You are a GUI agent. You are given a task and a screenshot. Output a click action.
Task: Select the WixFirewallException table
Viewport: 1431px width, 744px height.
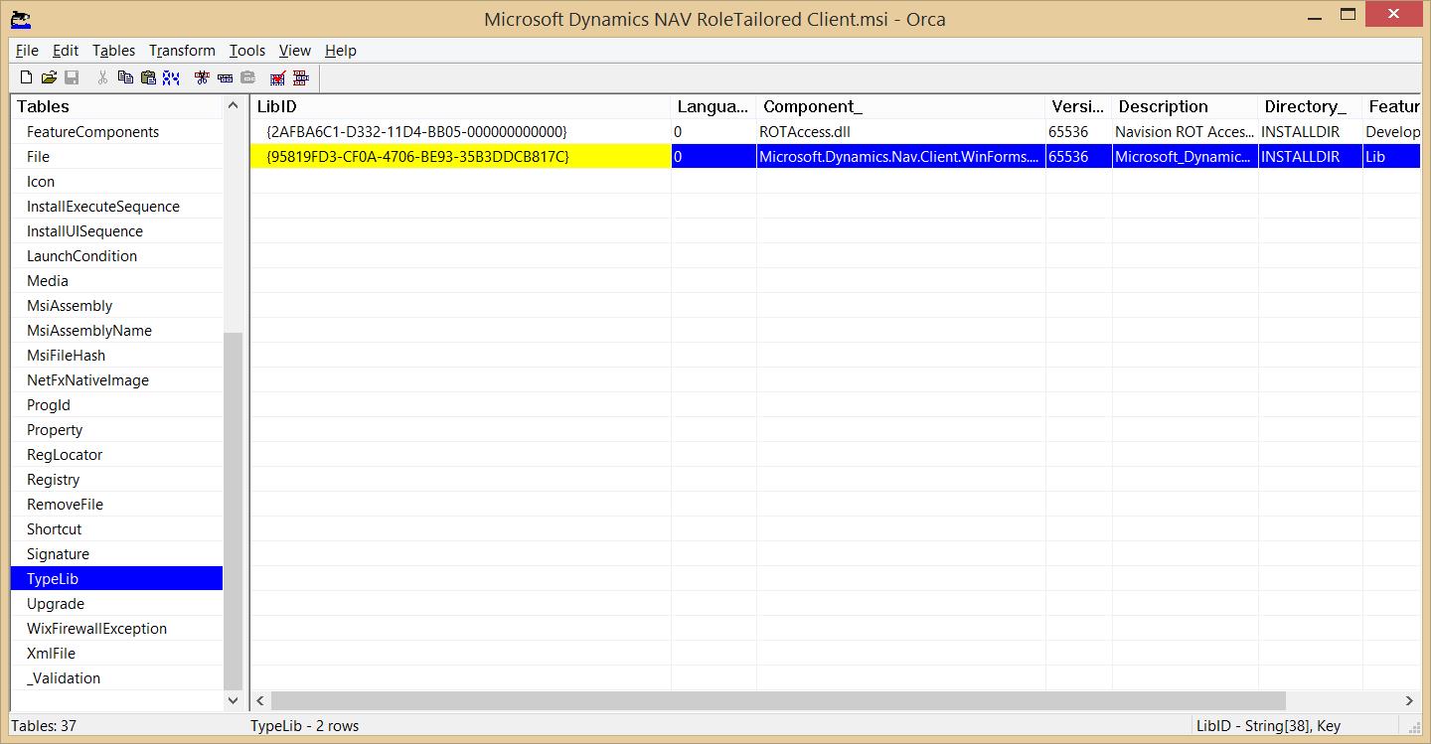point(96,629)
